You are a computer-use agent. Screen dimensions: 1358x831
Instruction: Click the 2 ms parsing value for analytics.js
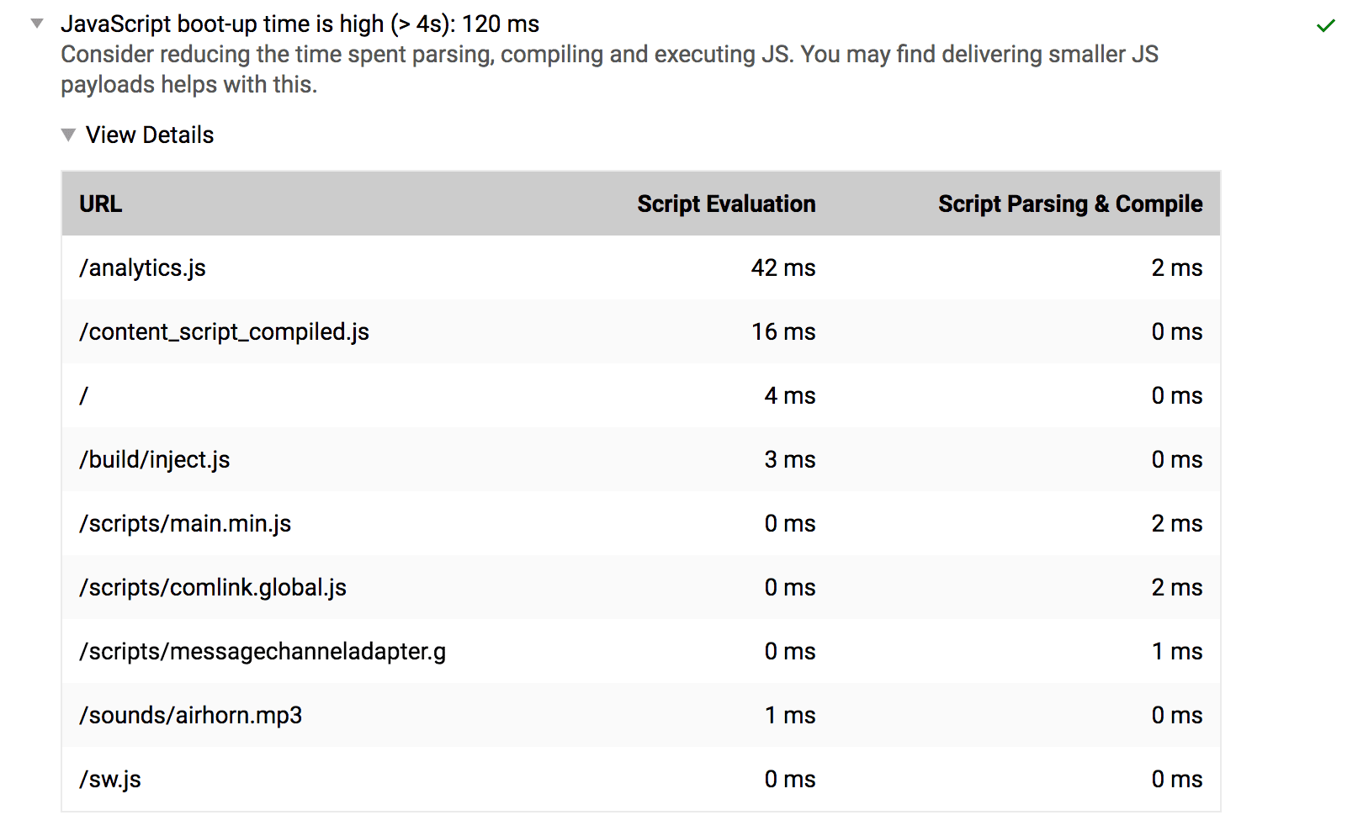click(1177, 267)
